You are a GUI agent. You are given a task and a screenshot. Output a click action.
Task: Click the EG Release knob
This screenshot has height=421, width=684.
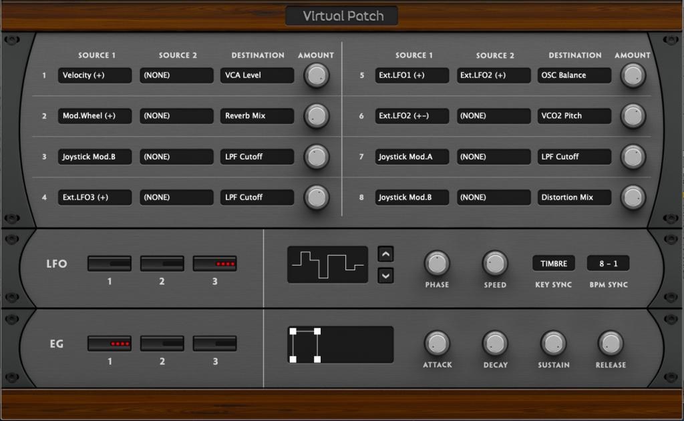pos(611,344)
